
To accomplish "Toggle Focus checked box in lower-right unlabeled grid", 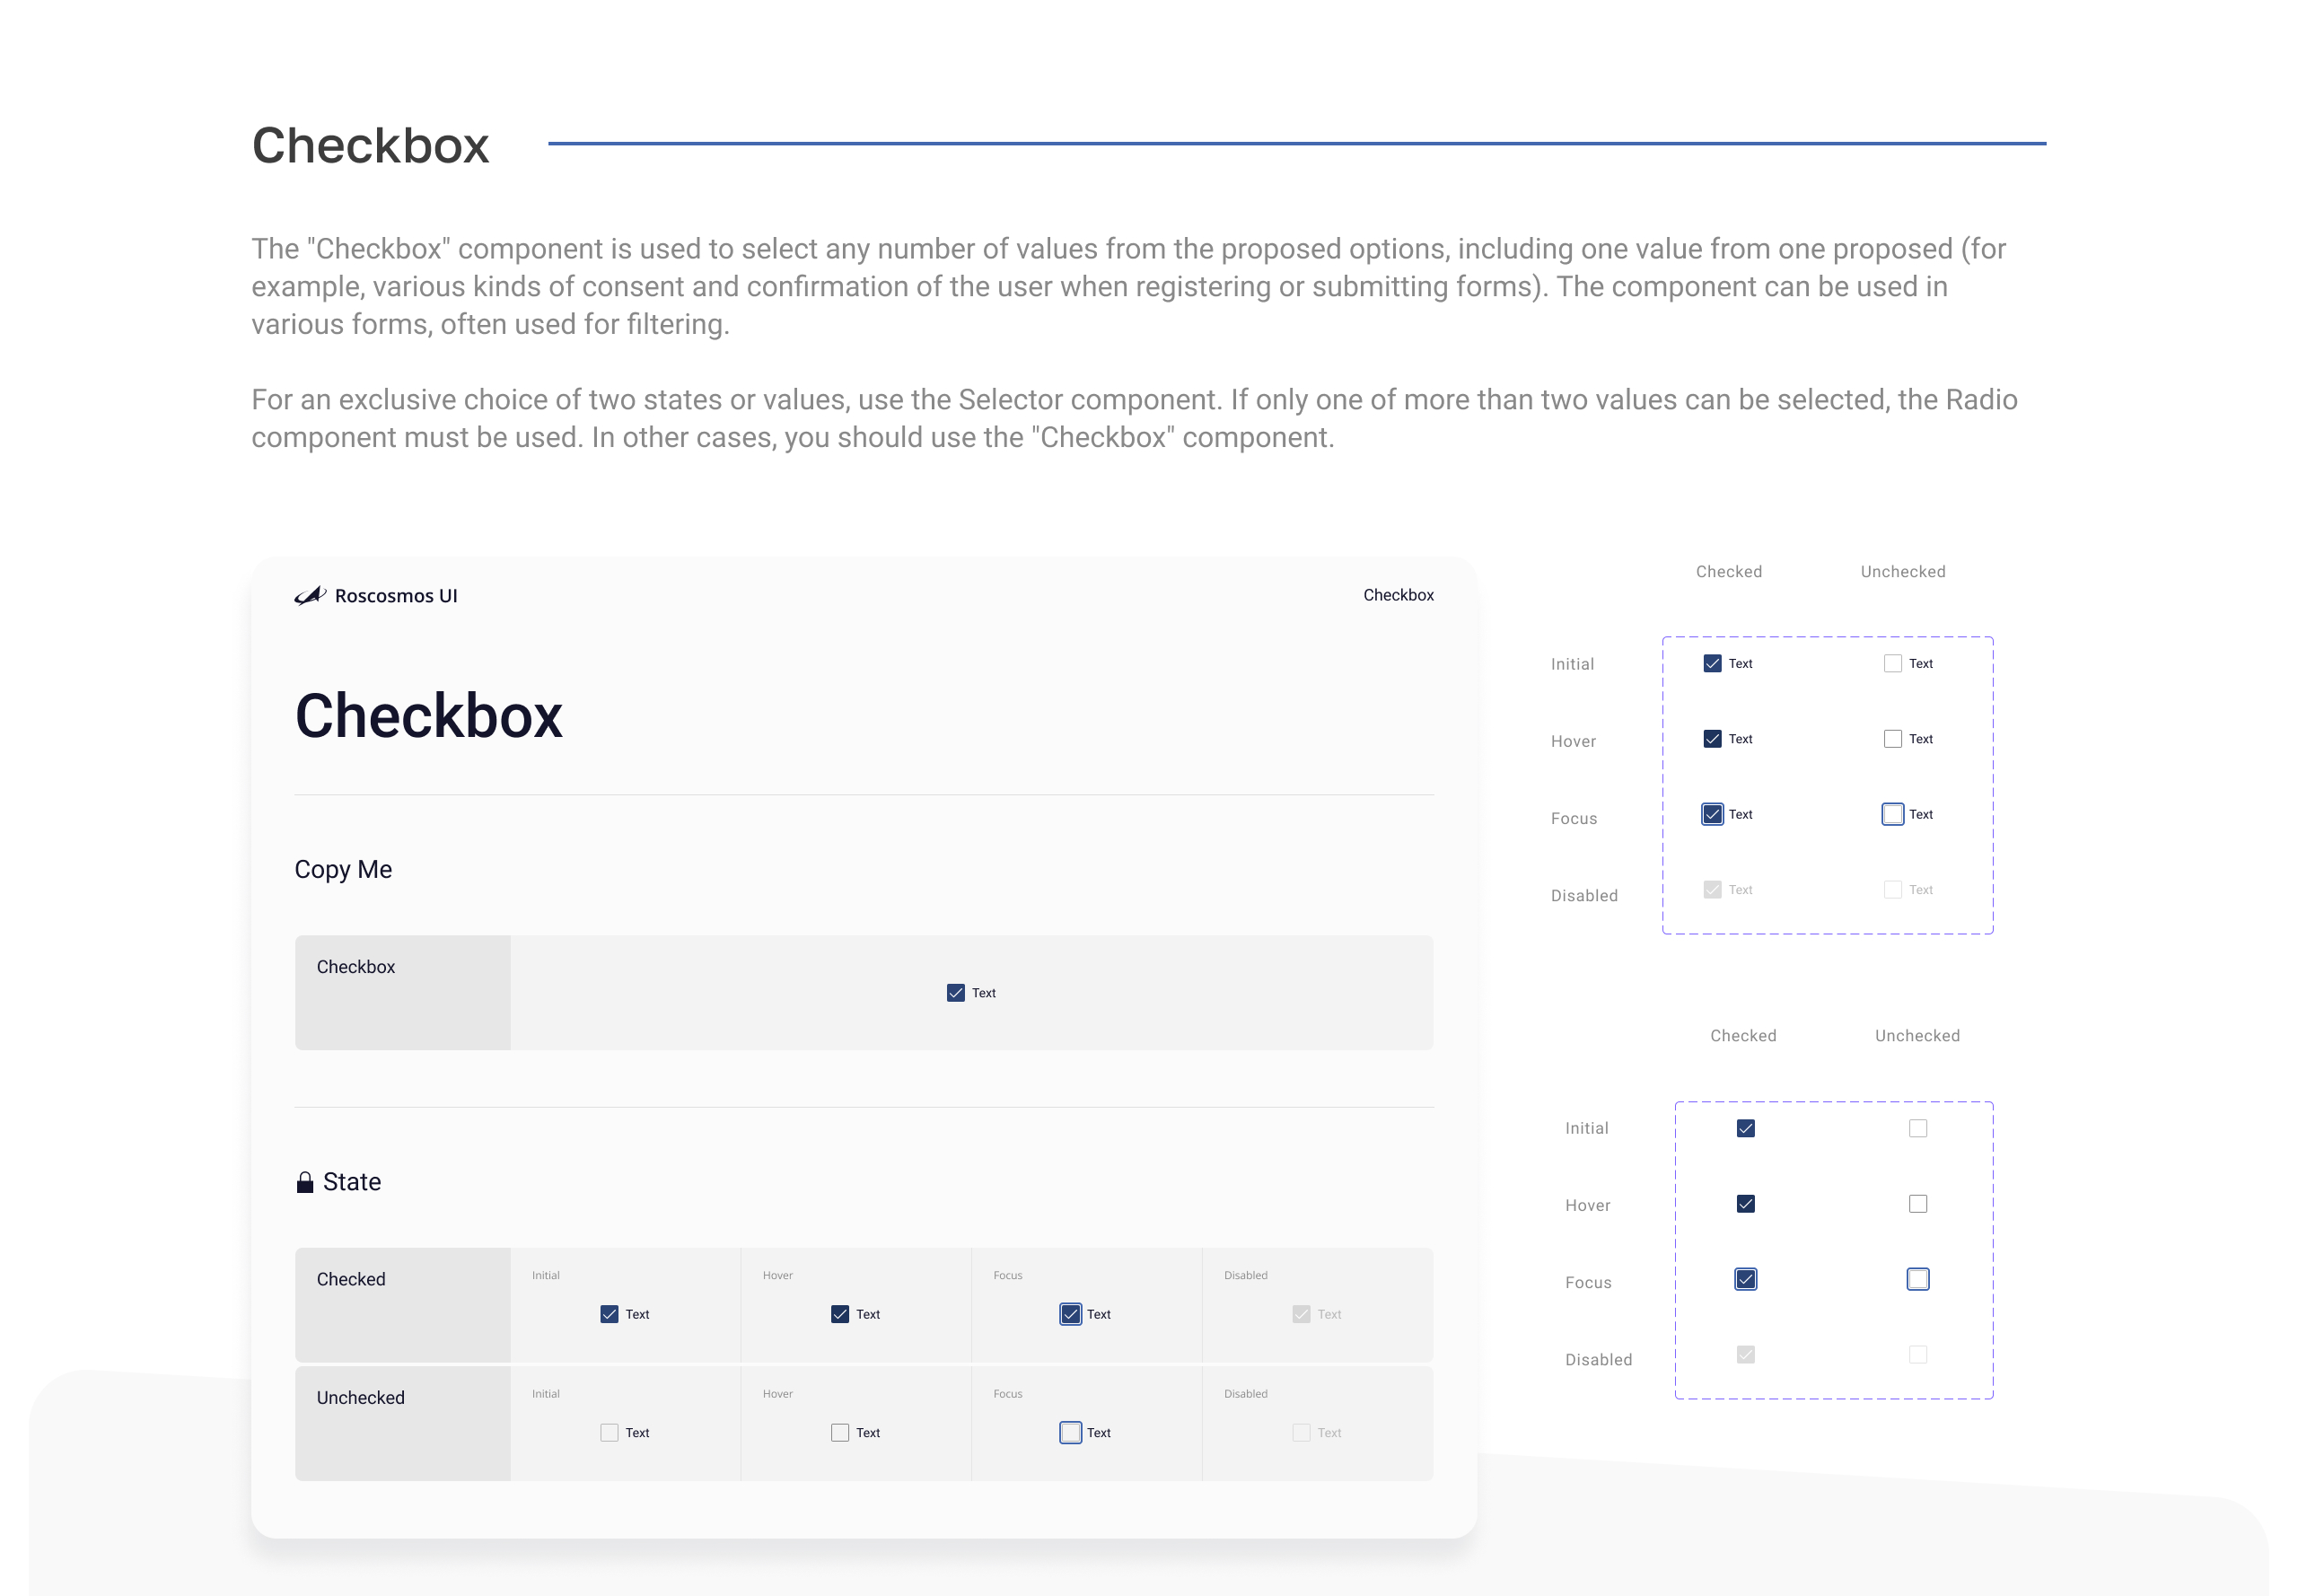I will pos(1746,1279).
